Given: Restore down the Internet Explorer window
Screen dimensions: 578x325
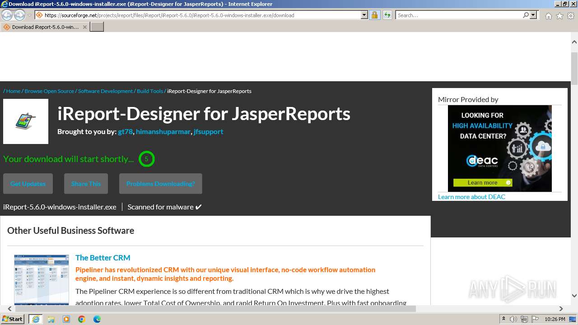Looking at the screenshot, I should point(565,4).
